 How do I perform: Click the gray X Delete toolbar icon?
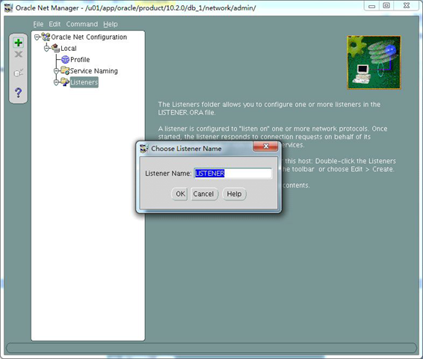tap(19, 55)
